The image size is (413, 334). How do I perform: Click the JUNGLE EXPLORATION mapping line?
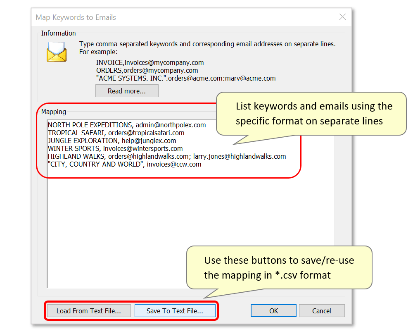point(112,141)
